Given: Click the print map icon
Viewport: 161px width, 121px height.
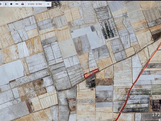Looking at the screenshot, I should point(22,4).
